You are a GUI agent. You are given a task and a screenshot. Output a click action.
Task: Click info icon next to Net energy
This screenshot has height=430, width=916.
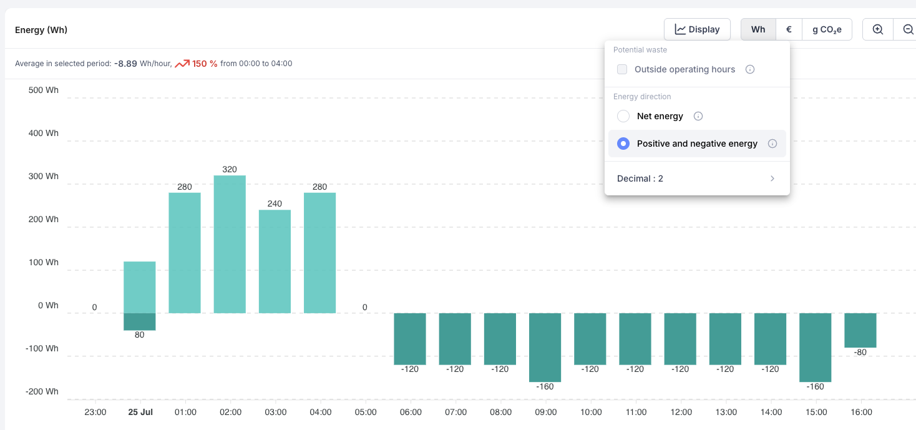click(698, 116)
